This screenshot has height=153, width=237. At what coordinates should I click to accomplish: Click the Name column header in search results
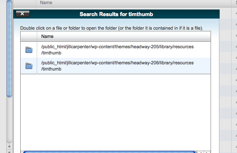point(47,36)
